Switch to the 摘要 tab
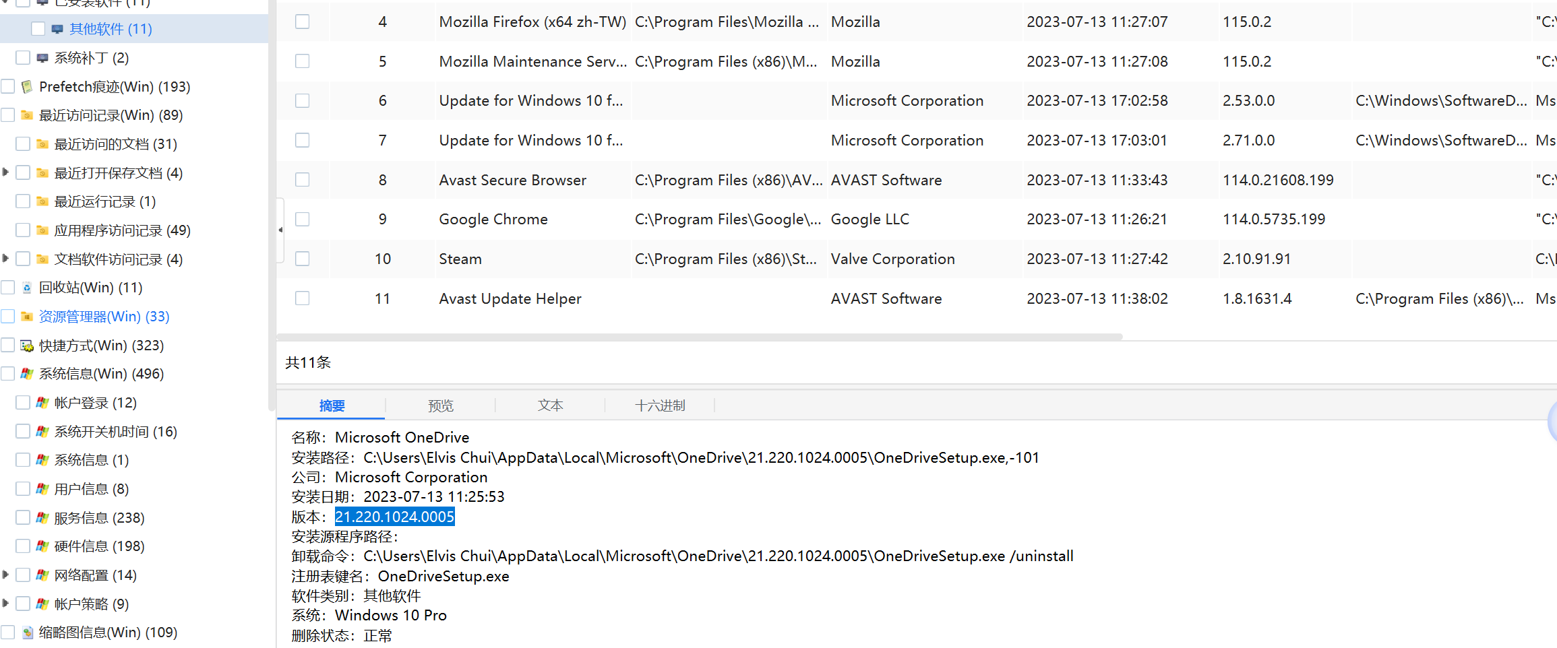Viewport: 1557px width, 648px height. pos(332,406)
